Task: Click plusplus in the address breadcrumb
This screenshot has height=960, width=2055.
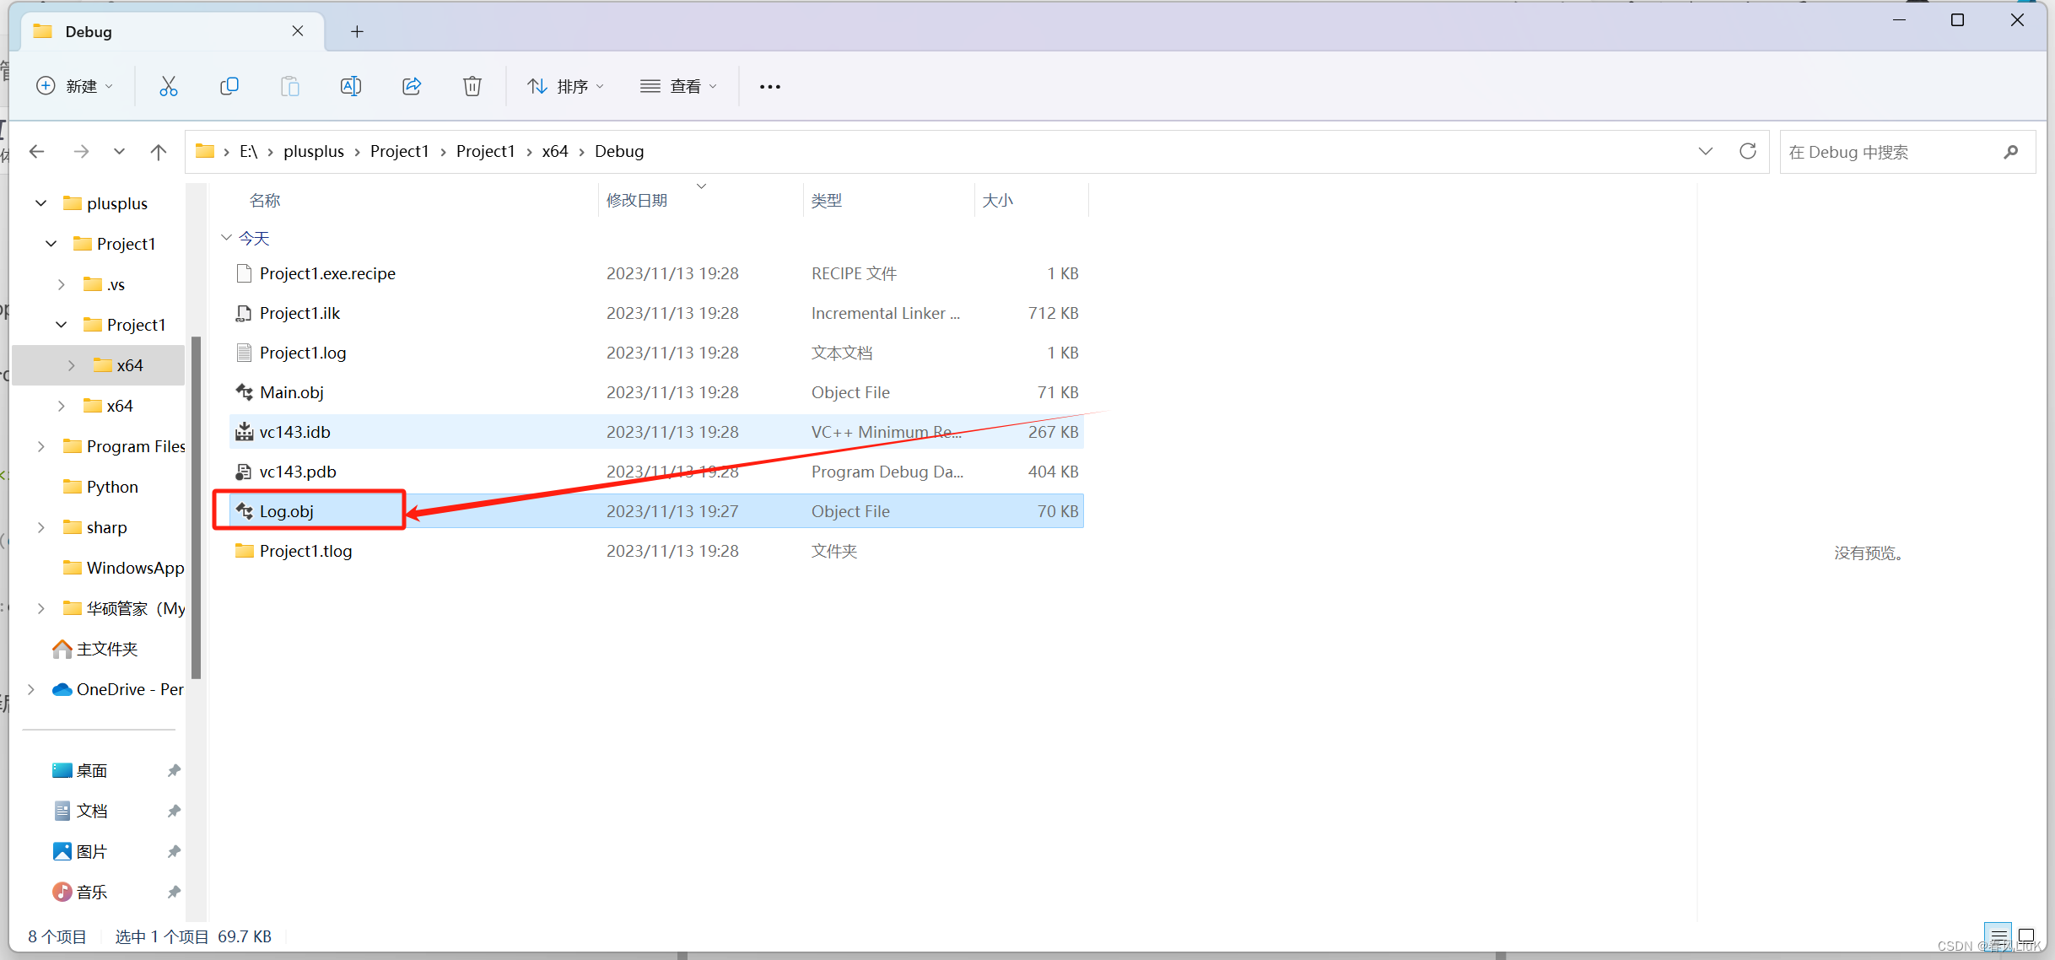Action: (313, 151)
